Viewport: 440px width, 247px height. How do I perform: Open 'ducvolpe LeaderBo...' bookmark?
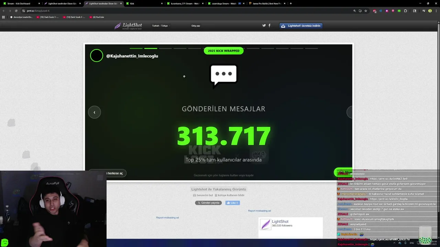pyautogui.click(x=21, y=17)
